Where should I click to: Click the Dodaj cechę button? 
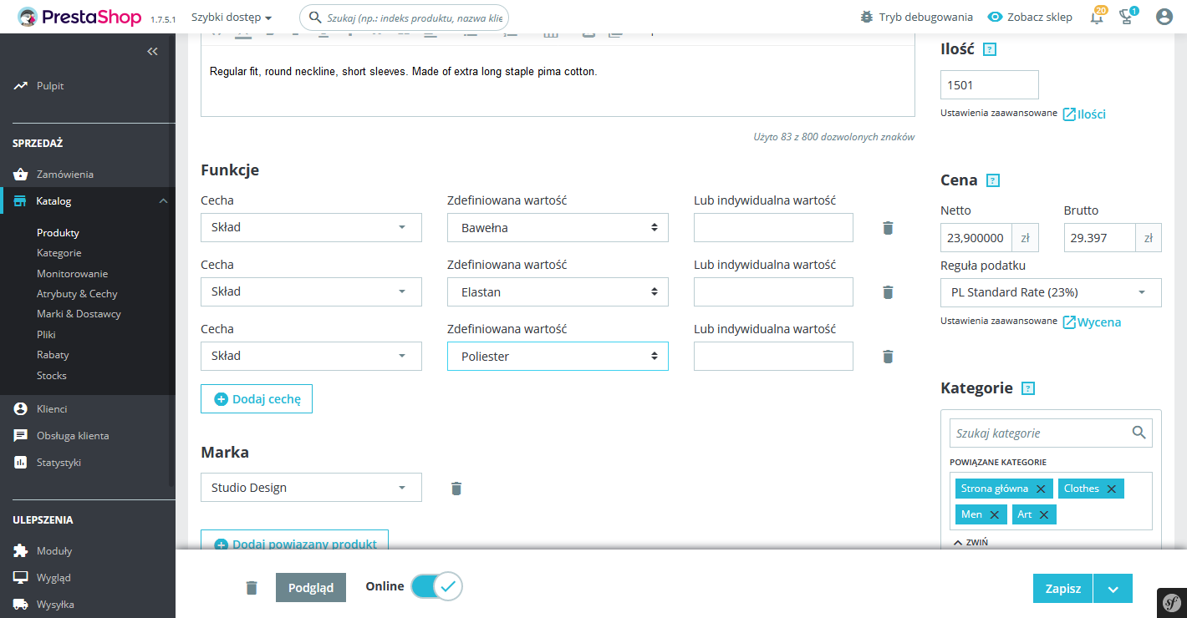tap(256, 398)
